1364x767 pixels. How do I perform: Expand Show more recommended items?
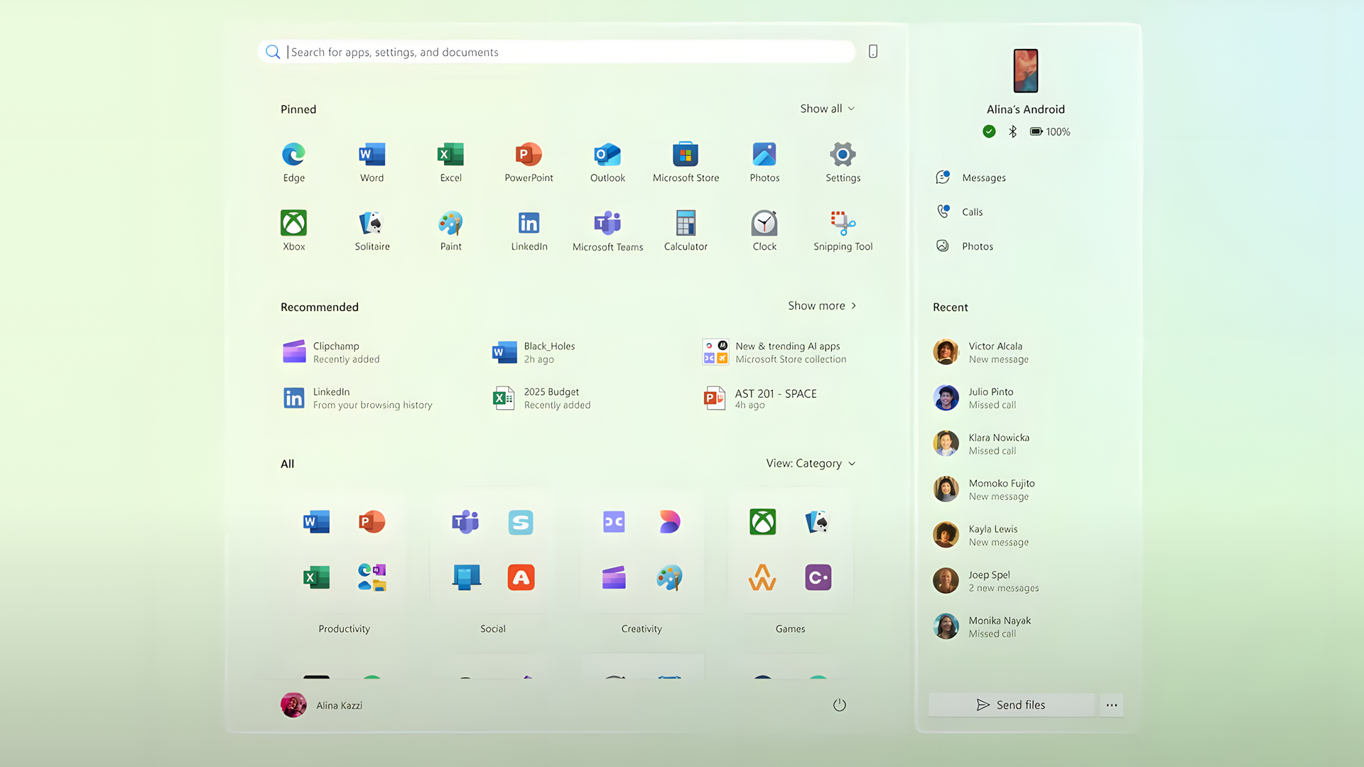822,305
